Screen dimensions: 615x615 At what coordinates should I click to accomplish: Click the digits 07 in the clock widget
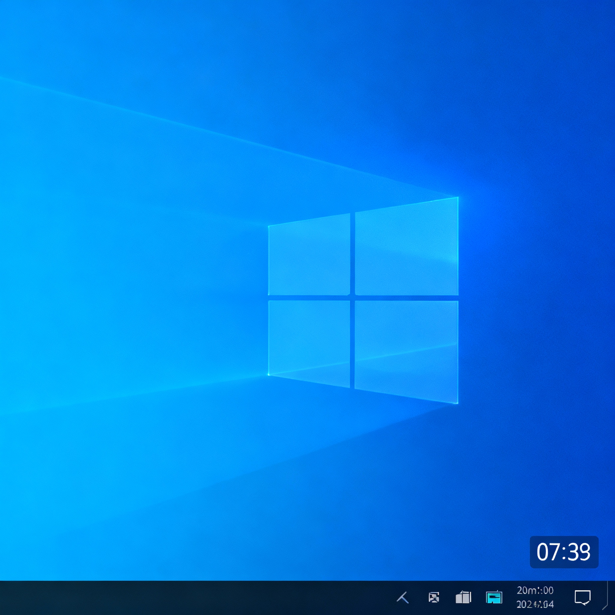point(546,552)
